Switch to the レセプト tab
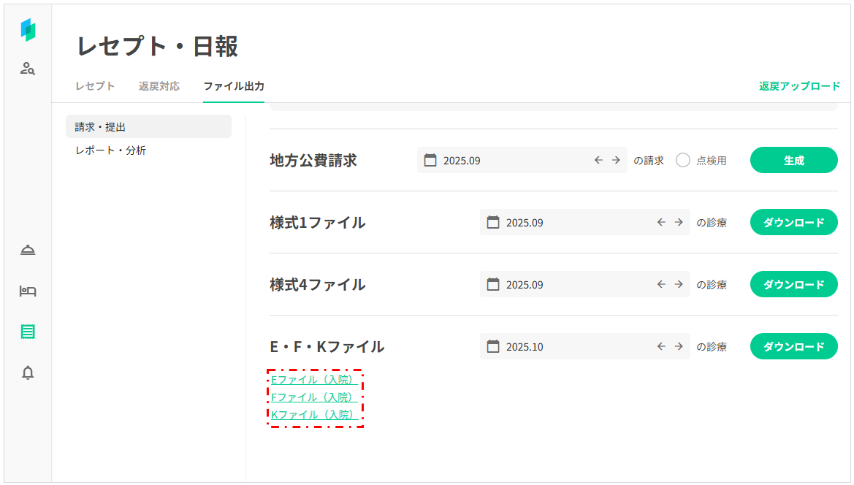 point(95,86)
